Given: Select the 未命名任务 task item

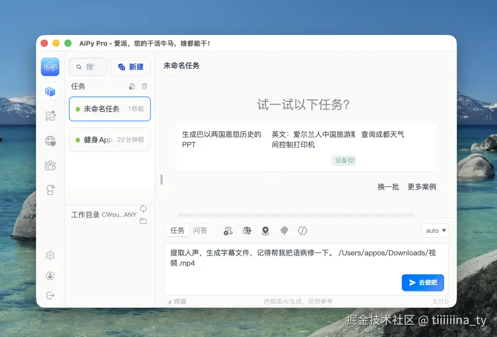Looking at the screenshot, I should tap(110, 109).
